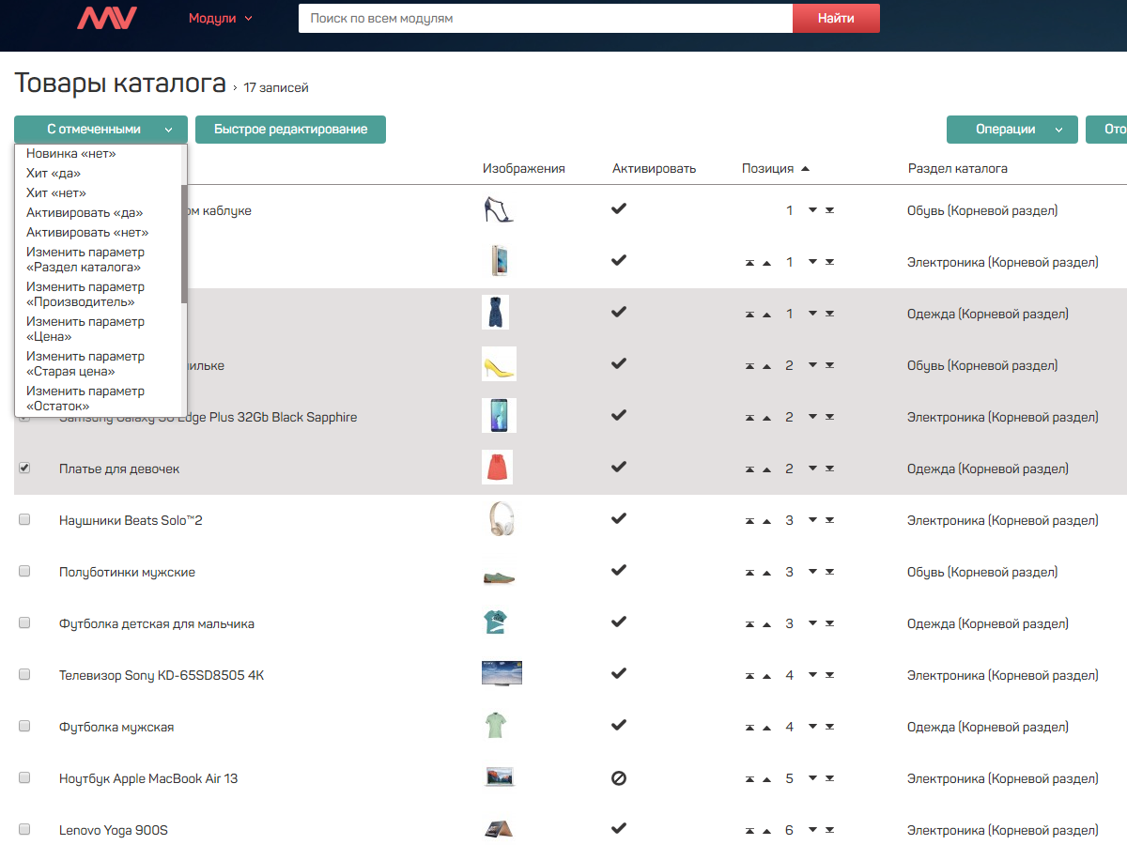1127x845 pixels.
Task: Click the deactivated icon for Ноутбук Apple MacBook Air 13
Action: (x=619, y=778)
